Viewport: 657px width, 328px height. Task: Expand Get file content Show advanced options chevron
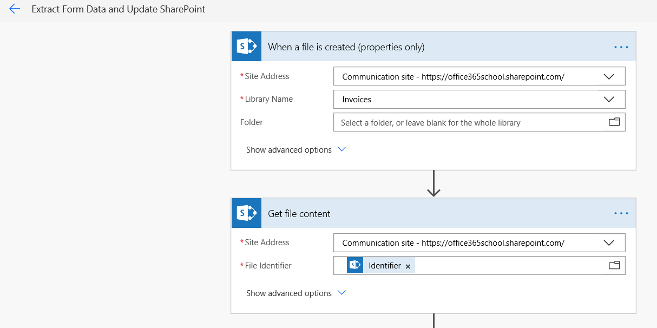341,293
